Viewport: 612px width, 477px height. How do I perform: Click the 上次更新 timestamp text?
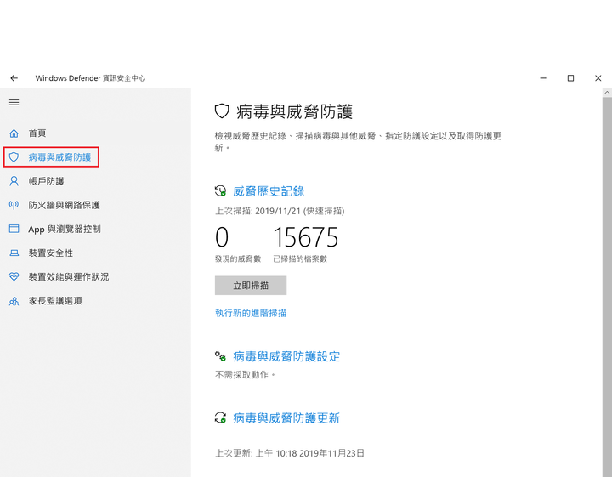290,453
